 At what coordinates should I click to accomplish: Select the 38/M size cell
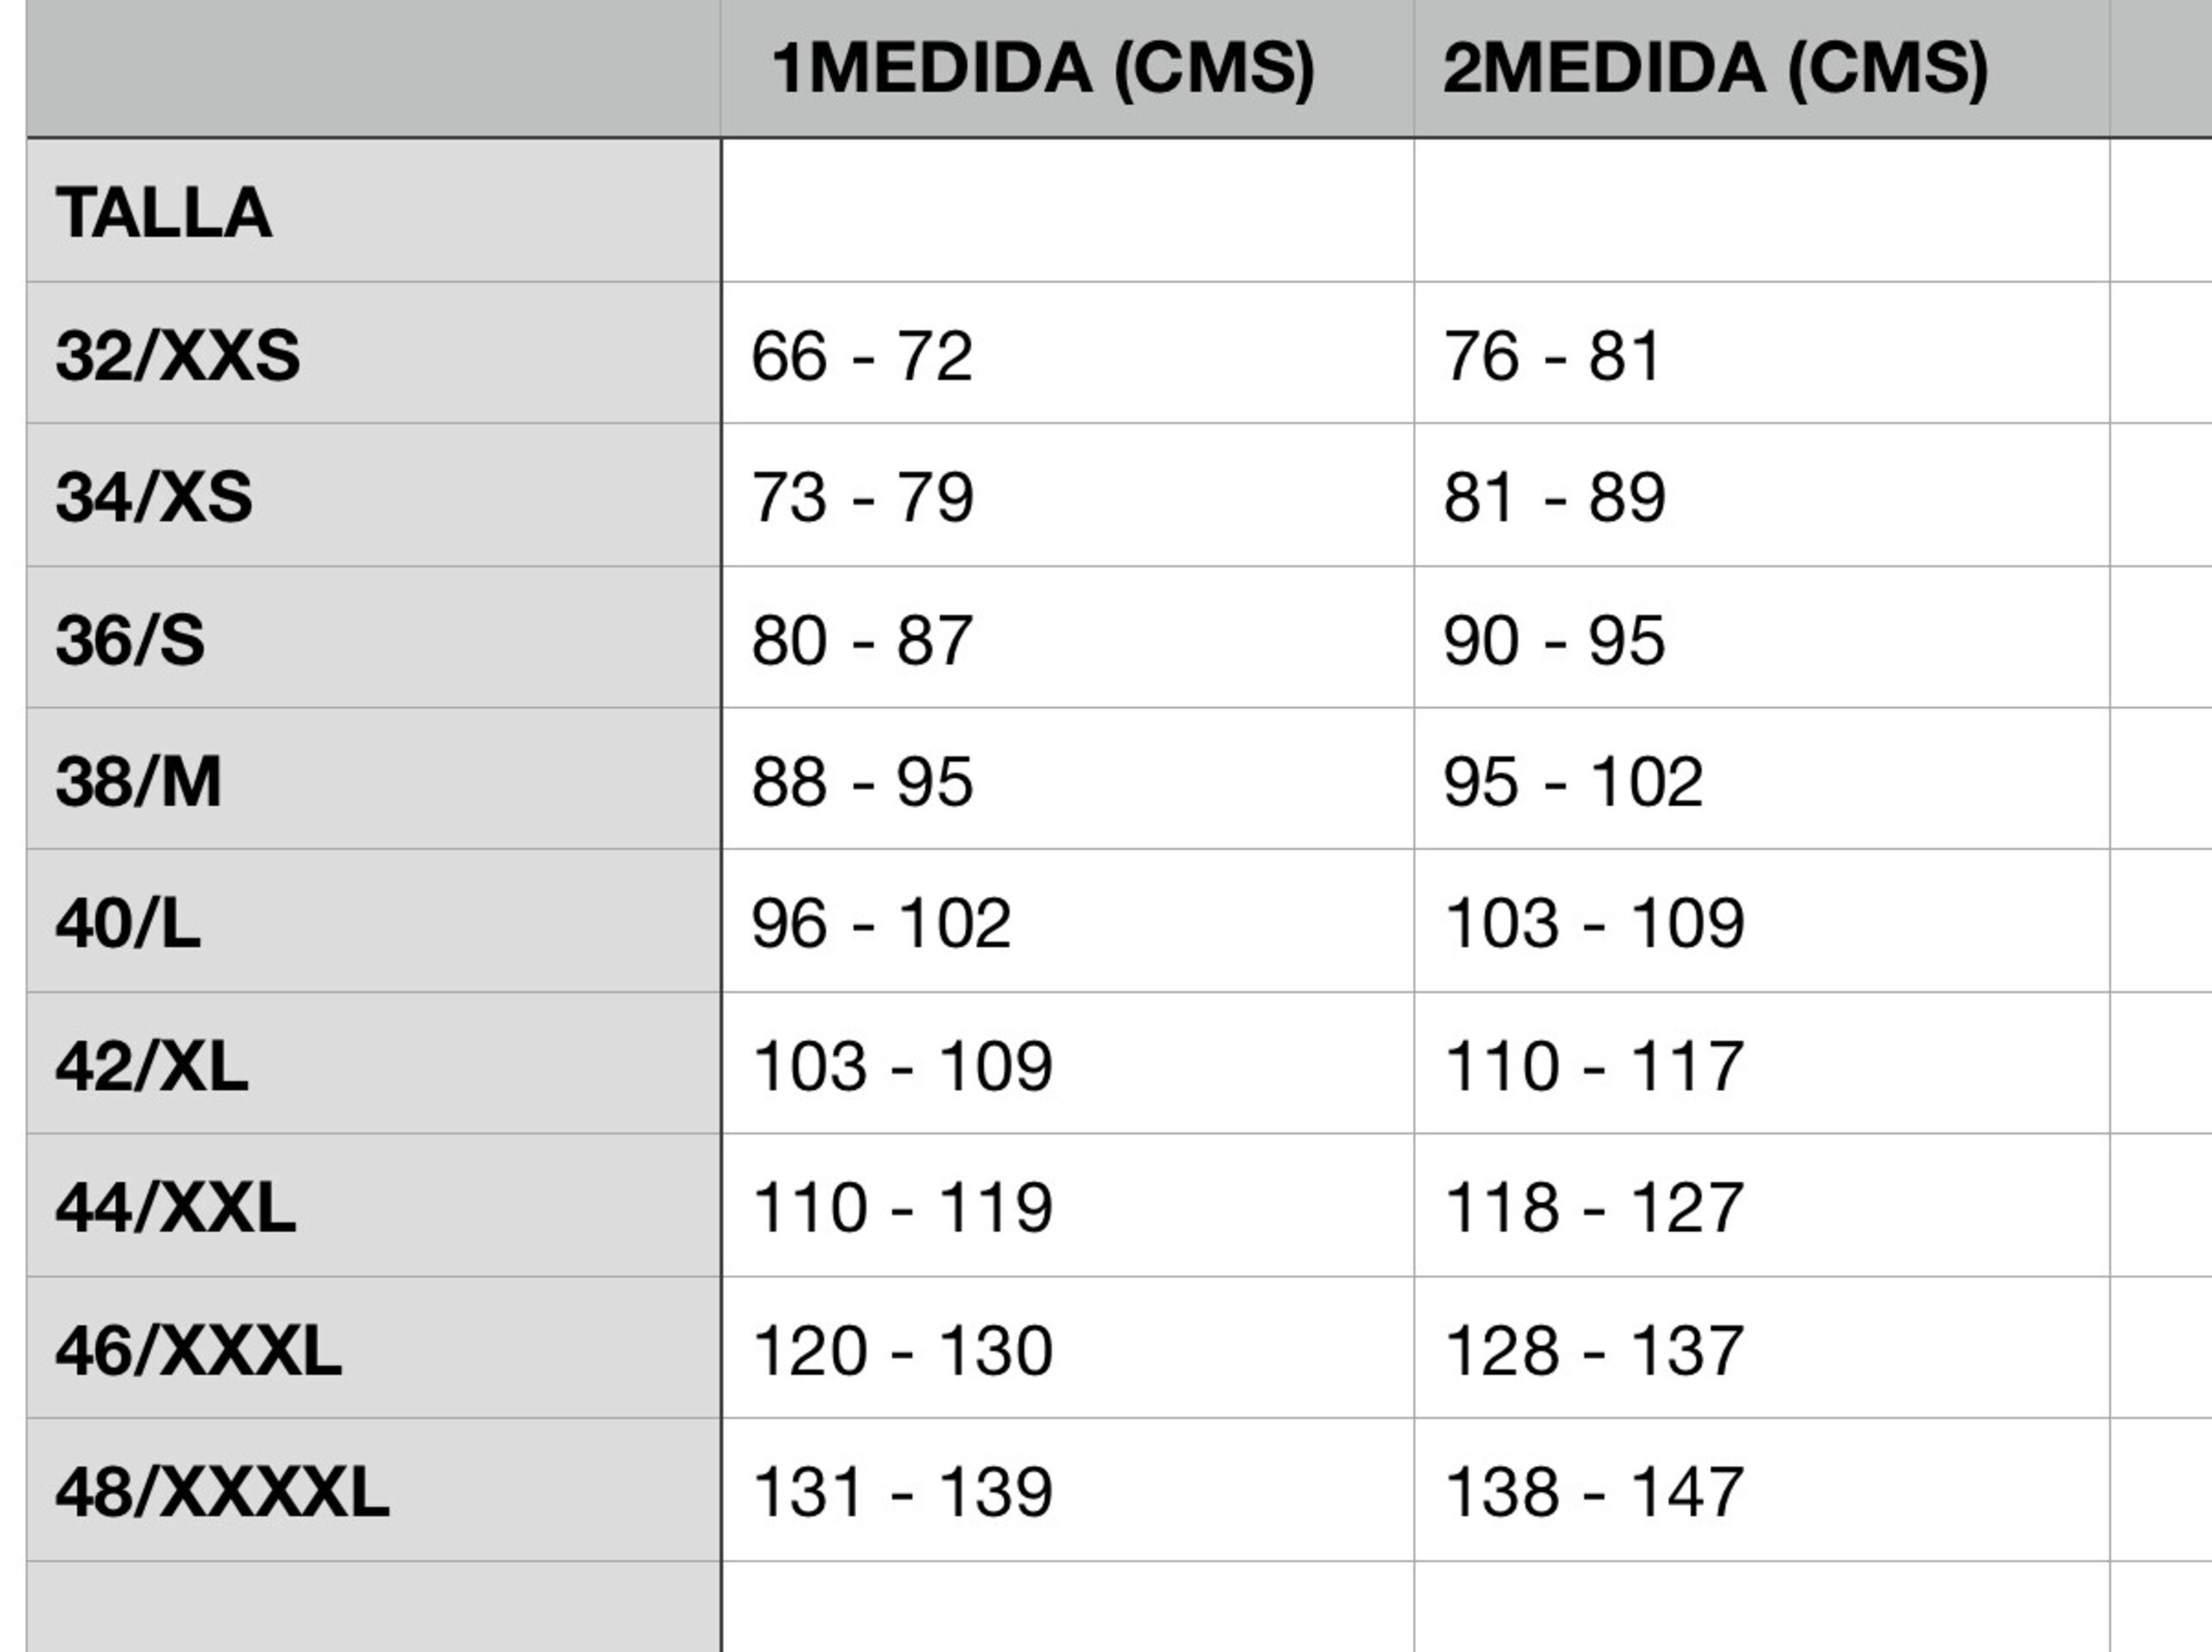pos(373,779)
